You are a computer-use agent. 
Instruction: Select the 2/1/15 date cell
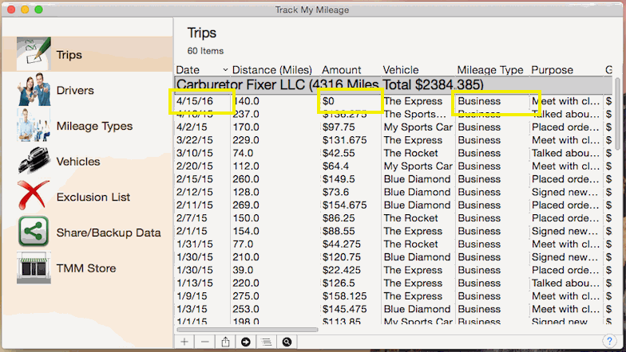point(192,231)
